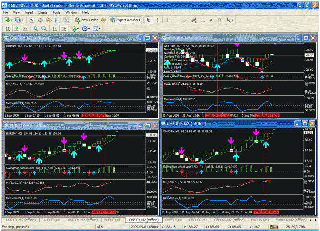Screen dimensions: 320x231
Task: Open the Charts menu
Action: (x=42, y=12)
